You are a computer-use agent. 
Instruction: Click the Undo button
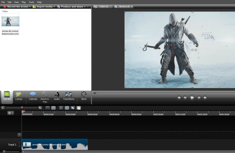point(47,108)
